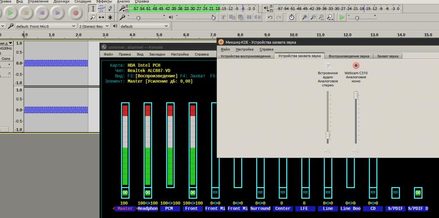Image resolution: width=439 pixels, height=218 pixels.
Task: Open Файл menu in KDE Mixer window
Action: coord(225,50)
